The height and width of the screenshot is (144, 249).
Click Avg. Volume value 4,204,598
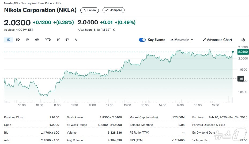[x=115, y=140]
